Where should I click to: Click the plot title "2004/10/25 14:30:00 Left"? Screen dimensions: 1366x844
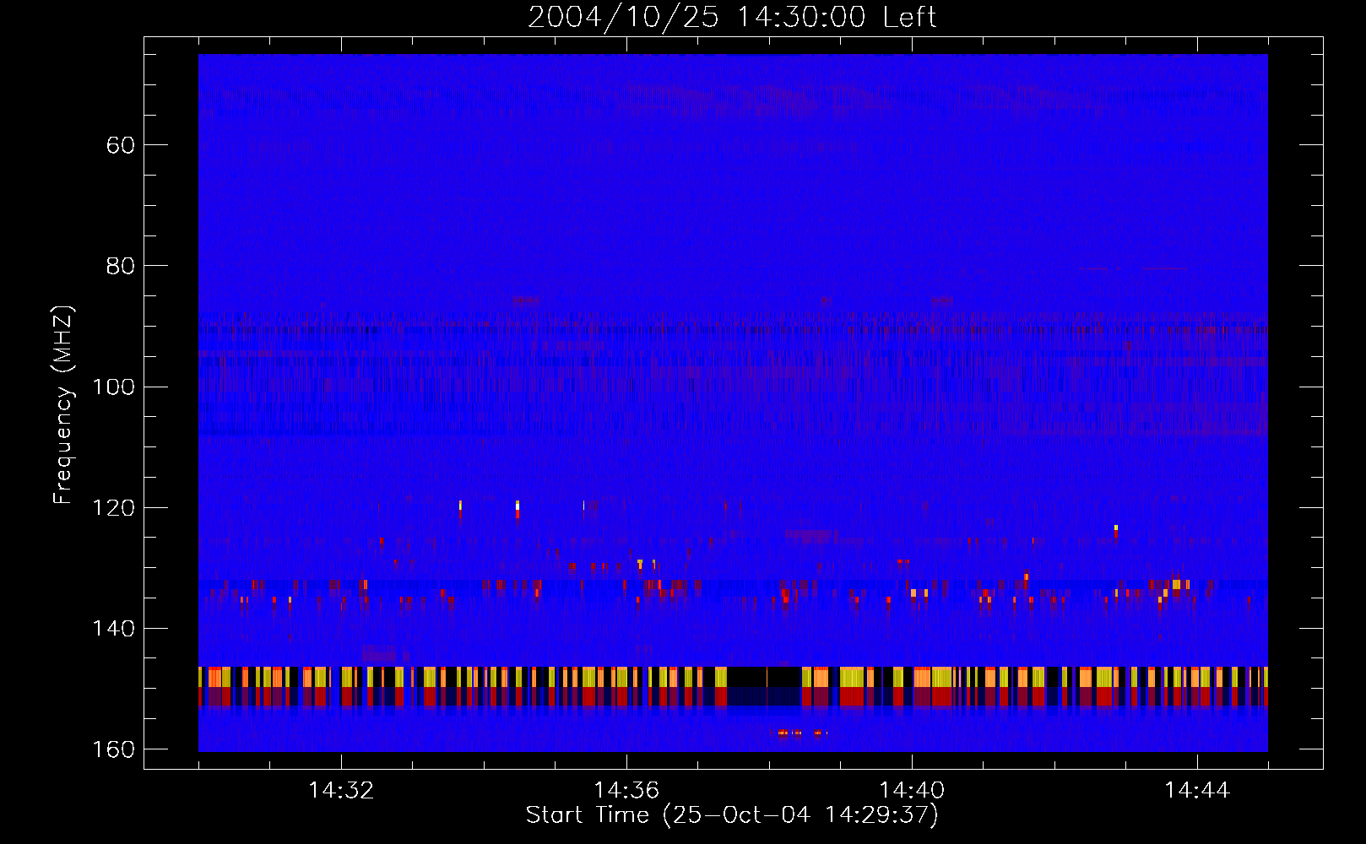point(732,17)
